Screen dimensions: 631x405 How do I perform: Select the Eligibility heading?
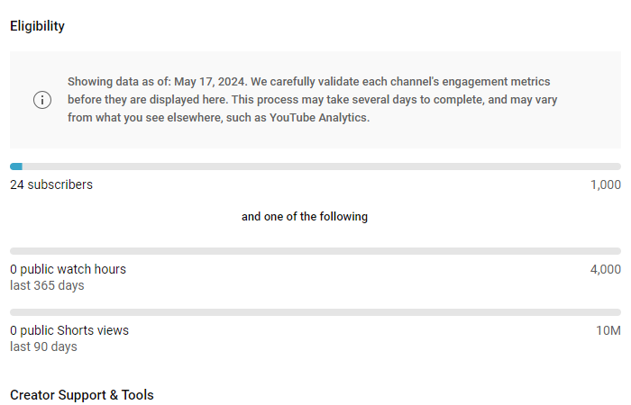click(38, 26)
